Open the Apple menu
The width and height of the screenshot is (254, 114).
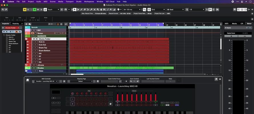[x=4, y=1]
